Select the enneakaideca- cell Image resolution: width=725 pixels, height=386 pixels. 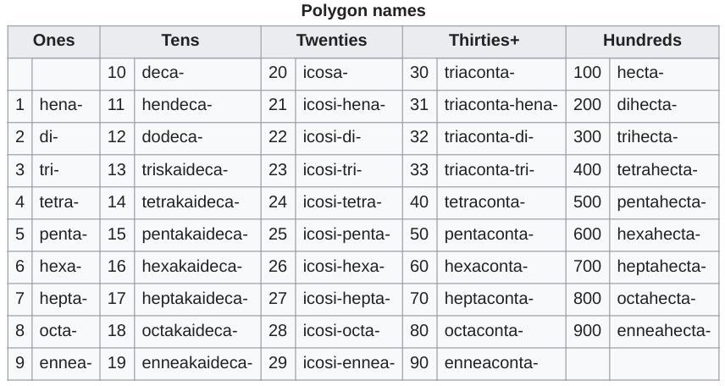[196, 364]
